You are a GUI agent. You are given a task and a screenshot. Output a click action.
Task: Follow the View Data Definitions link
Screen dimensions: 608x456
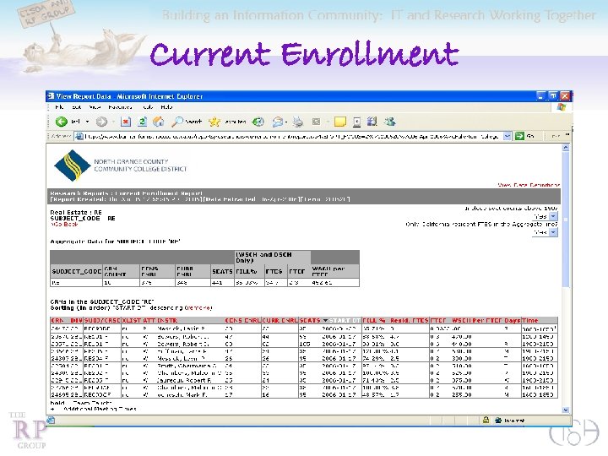point(529,185)
